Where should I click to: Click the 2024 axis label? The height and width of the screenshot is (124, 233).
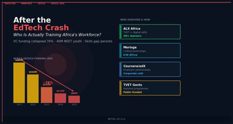click(x=60, y=105)
